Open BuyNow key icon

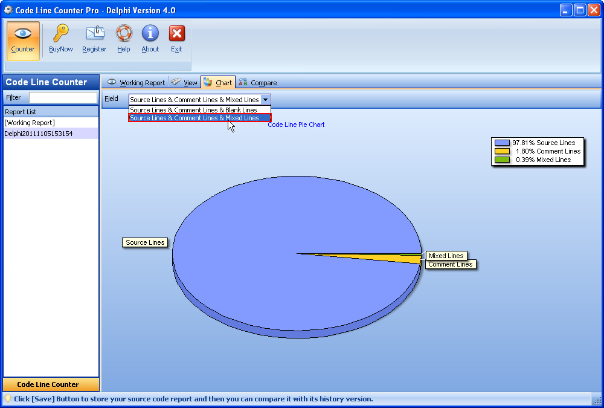(x=61, y=34)
